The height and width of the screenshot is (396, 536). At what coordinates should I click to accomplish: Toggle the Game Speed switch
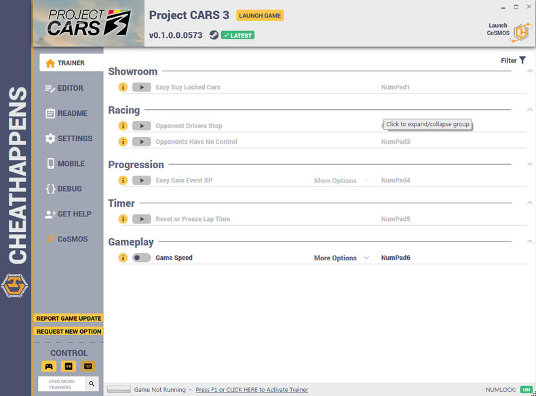[x=142, y=258]
